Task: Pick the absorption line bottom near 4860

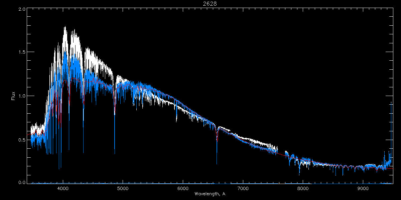Action: [115, 153]
